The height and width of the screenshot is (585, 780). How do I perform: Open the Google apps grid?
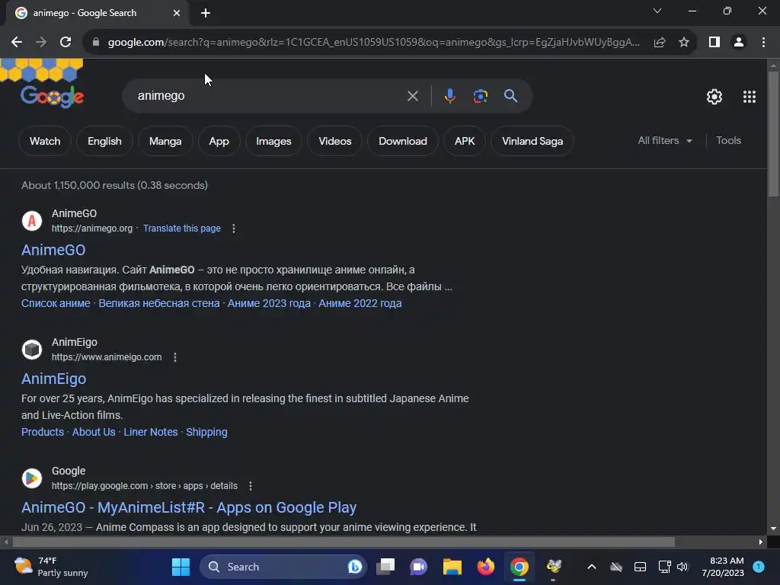tap(750, 97)
